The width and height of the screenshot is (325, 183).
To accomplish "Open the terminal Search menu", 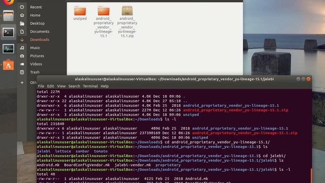I will tap(74, 86).
